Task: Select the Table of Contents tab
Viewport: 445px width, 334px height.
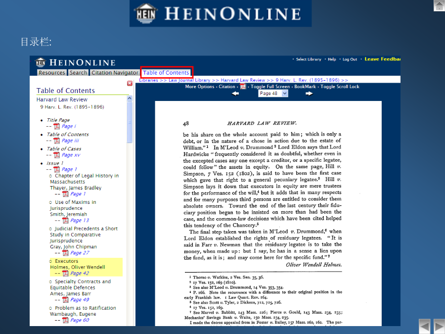Action: pos(166,73)
